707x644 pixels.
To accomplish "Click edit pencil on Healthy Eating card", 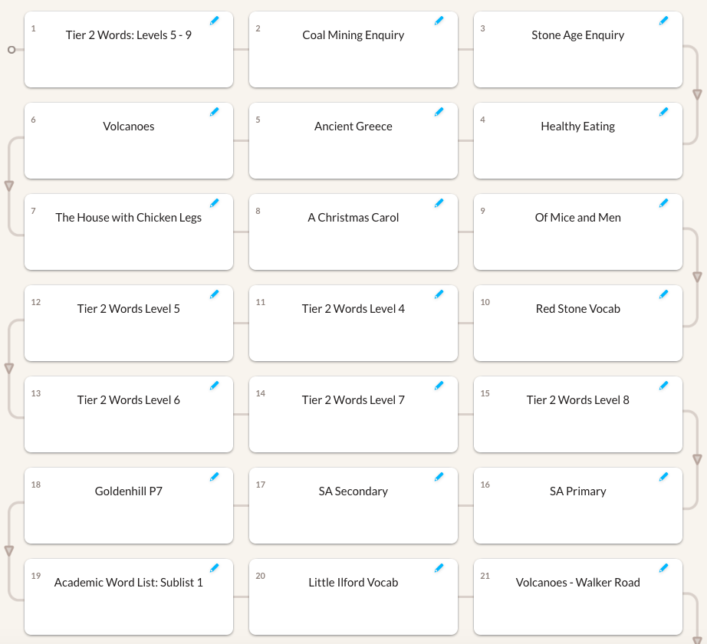I will pos(663,112).
